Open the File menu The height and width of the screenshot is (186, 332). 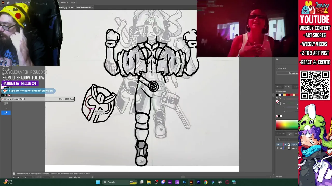coord(16,2)
